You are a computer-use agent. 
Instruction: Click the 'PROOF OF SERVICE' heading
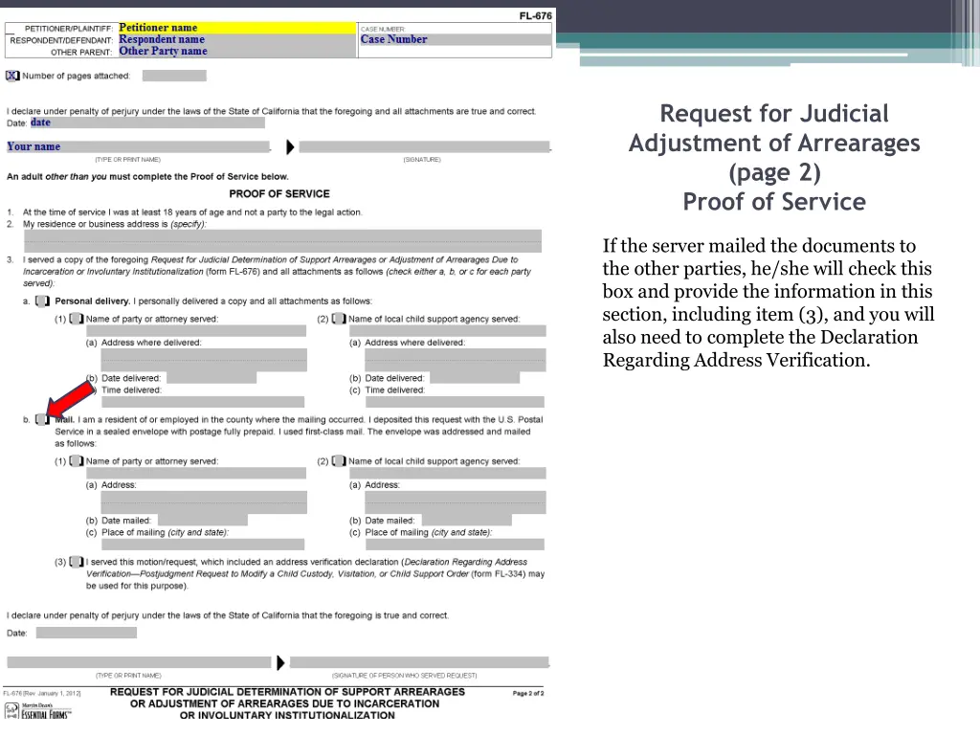[x=279, y=193]
